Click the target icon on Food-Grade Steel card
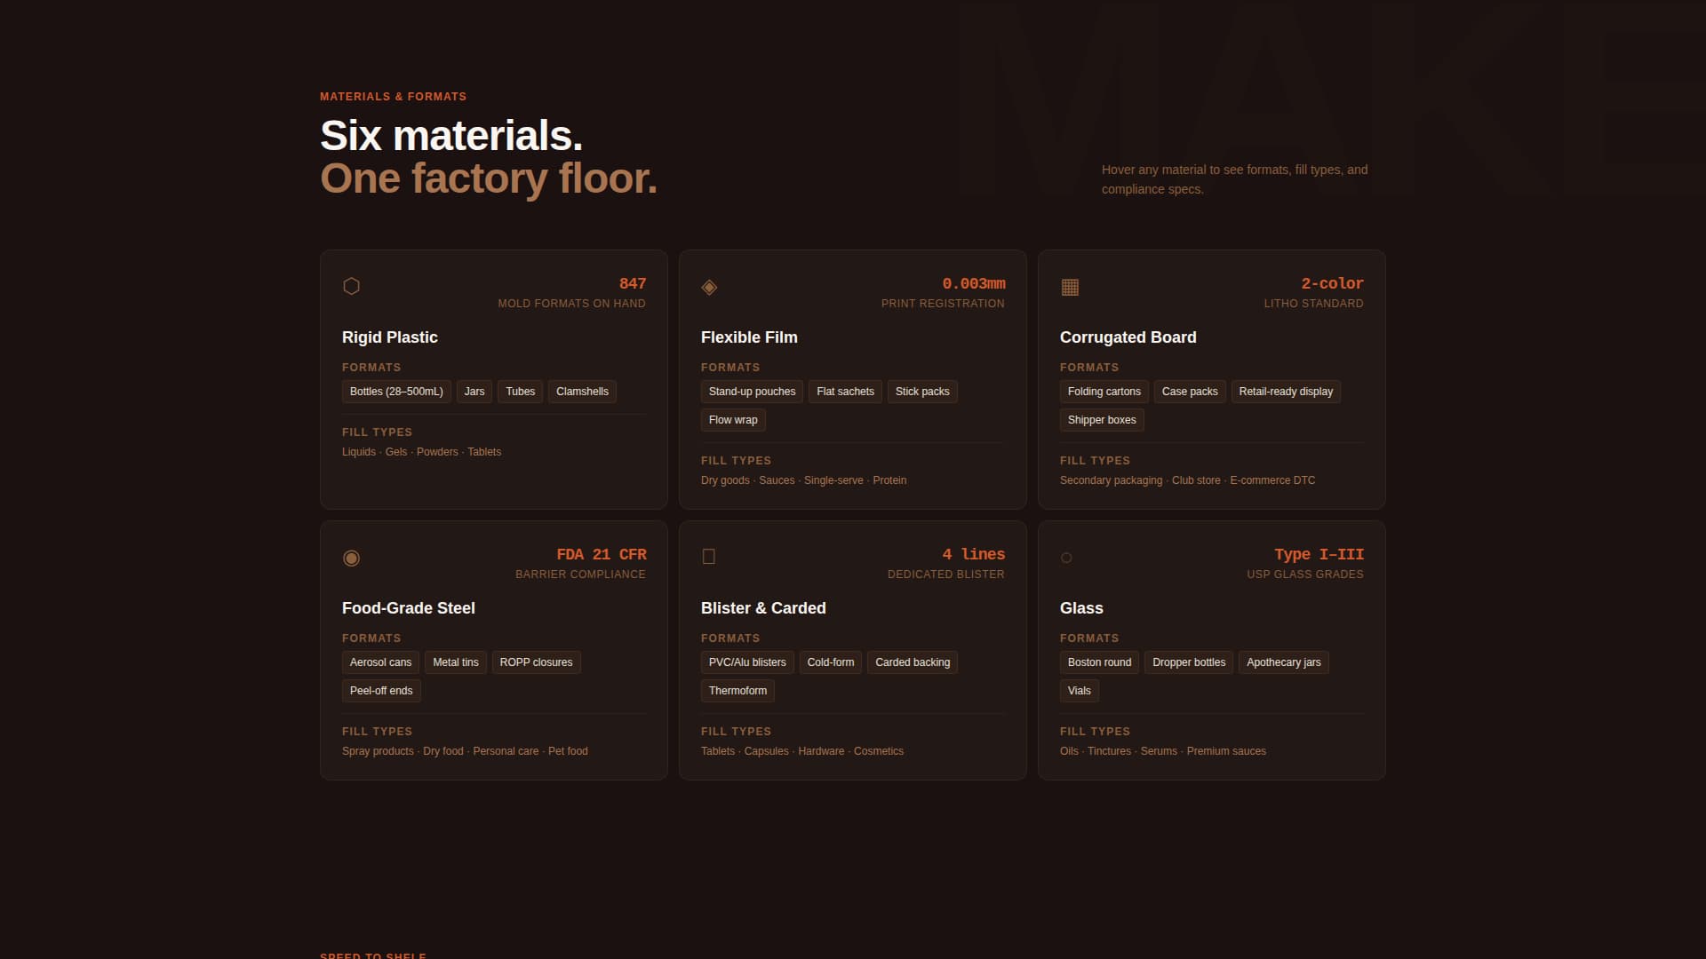Screen dimensions: 1706x959 click(x=352, y=558)
